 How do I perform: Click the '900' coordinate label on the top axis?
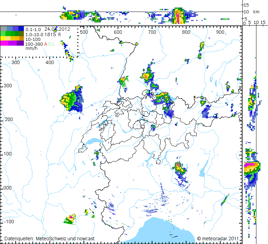coord(220,32)
